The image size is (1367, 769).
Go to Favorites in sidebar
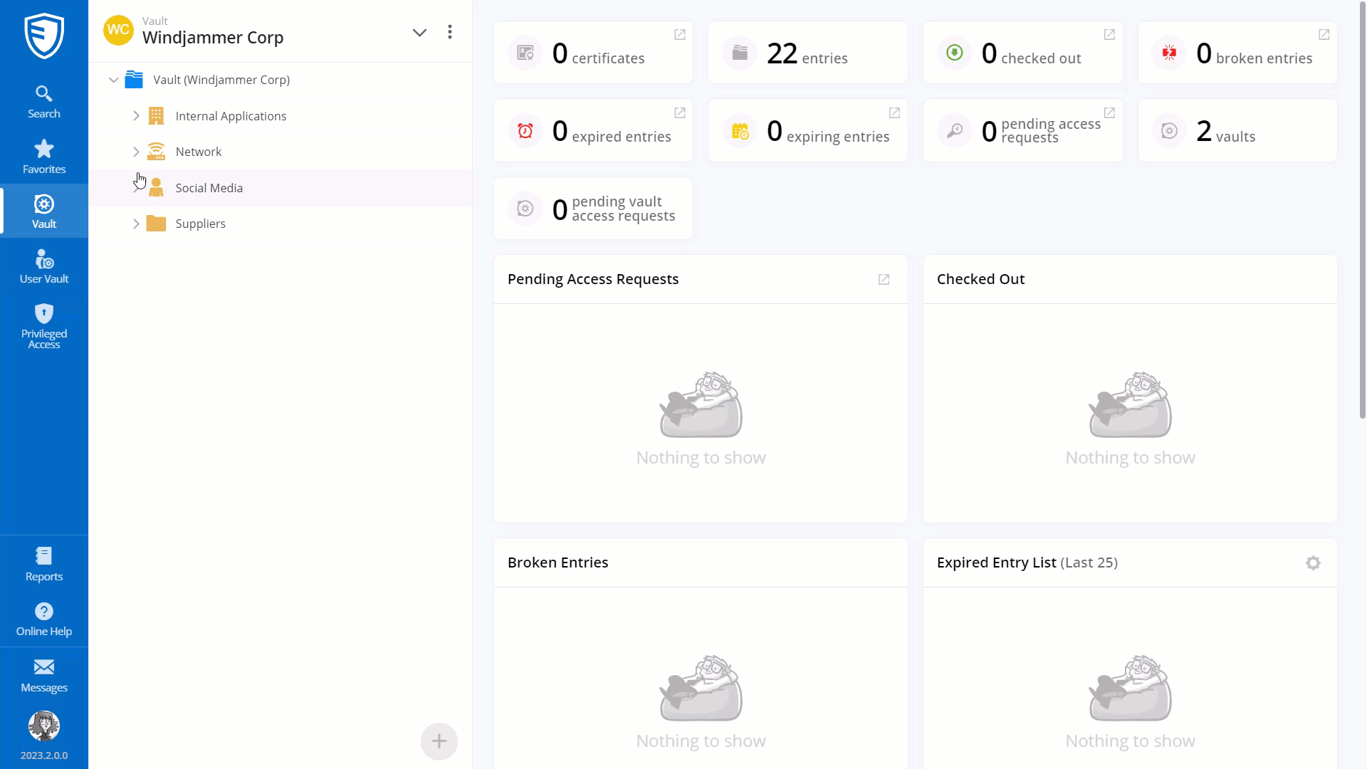click(43, 157)
